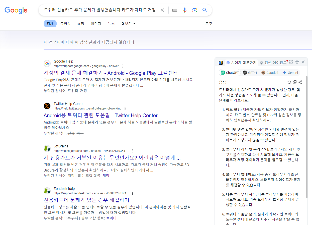Image resolution: width=312 pixels, height=225 pixels.
Task: Click the Twitter Help Center X favicon
Action: 47,106
